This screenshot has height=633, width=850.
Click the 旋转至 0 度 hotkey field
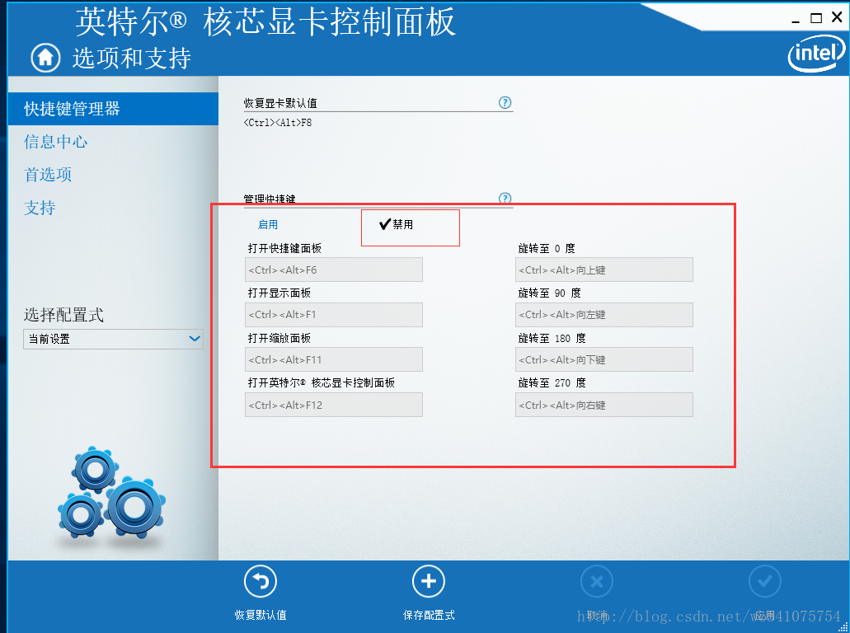coord(603,270)
